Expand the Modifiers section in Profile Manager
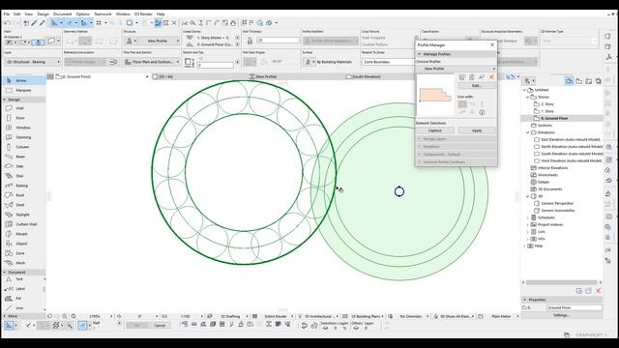Image resolution: width=619 pixels, height=348 pixels. coord(419,146)
